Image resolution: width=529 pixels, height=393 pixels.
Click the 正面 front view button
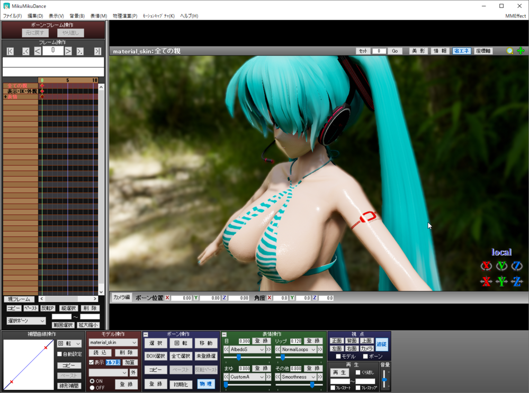coord(337,341)
